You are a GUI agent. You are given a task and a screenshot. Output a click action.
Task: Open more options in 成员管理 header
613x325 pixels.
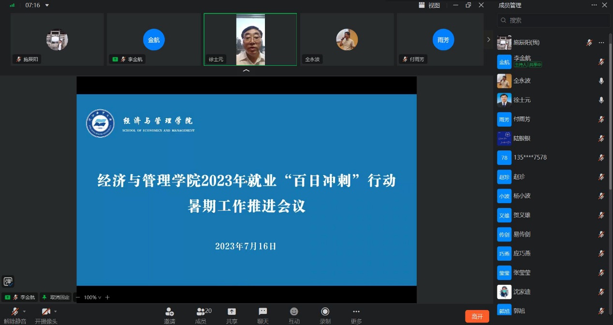pyautogui.click(x=594, y=5)
